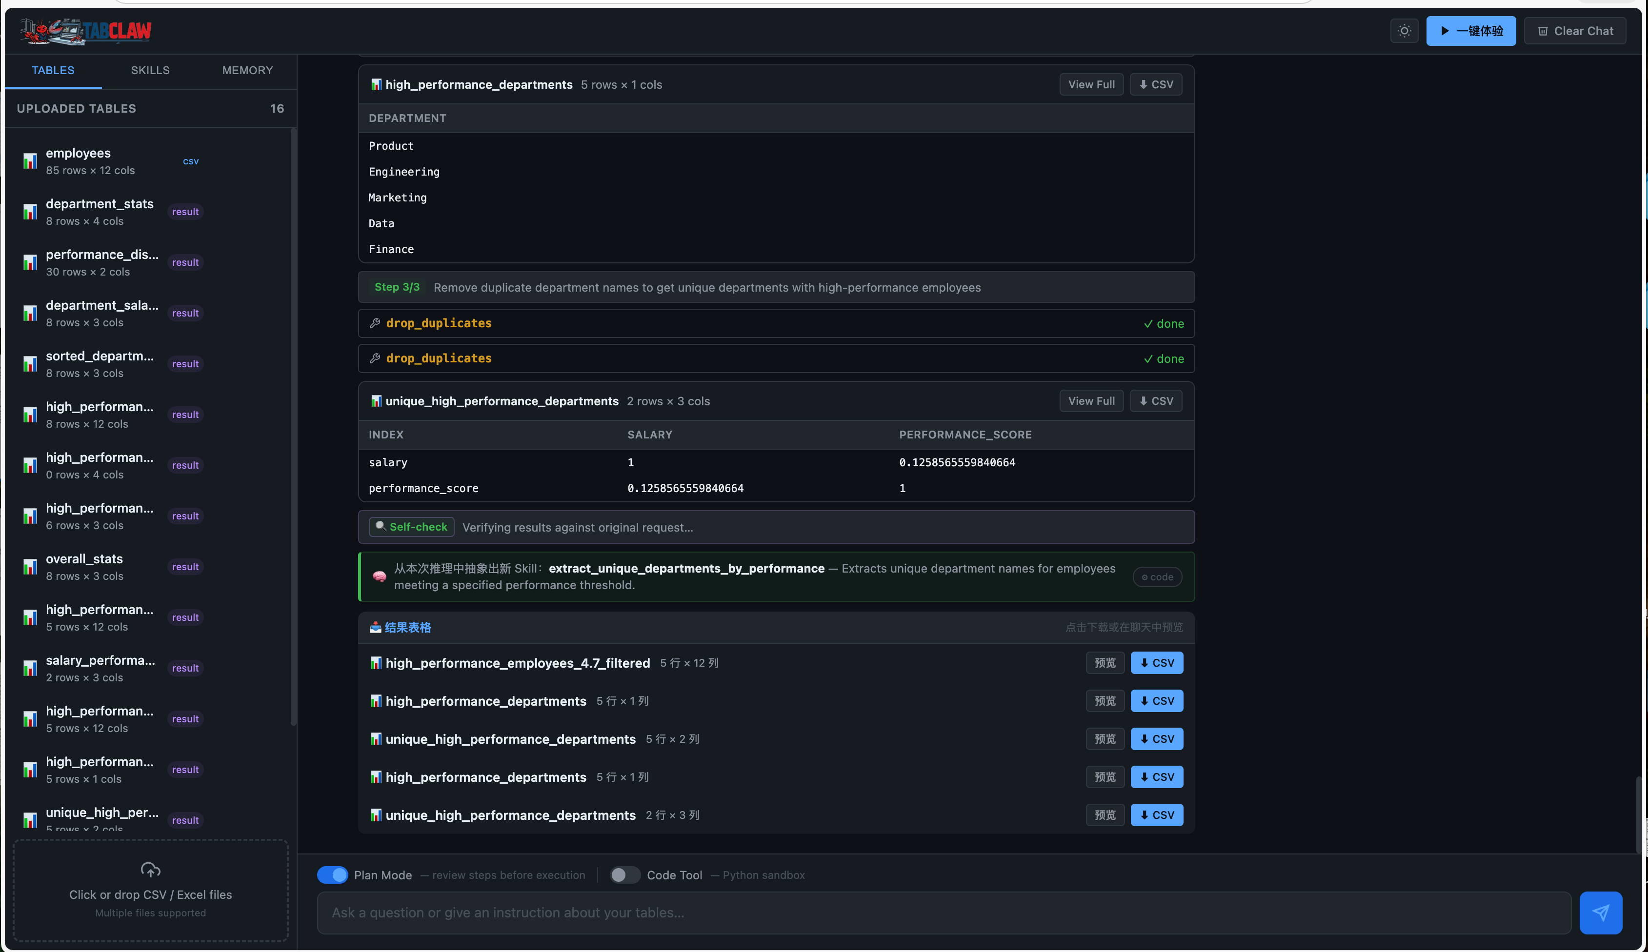Click the uploaded tables list scrollbar
The width and height of the screenshot is (1648, 952).
[x=293, y=425]
